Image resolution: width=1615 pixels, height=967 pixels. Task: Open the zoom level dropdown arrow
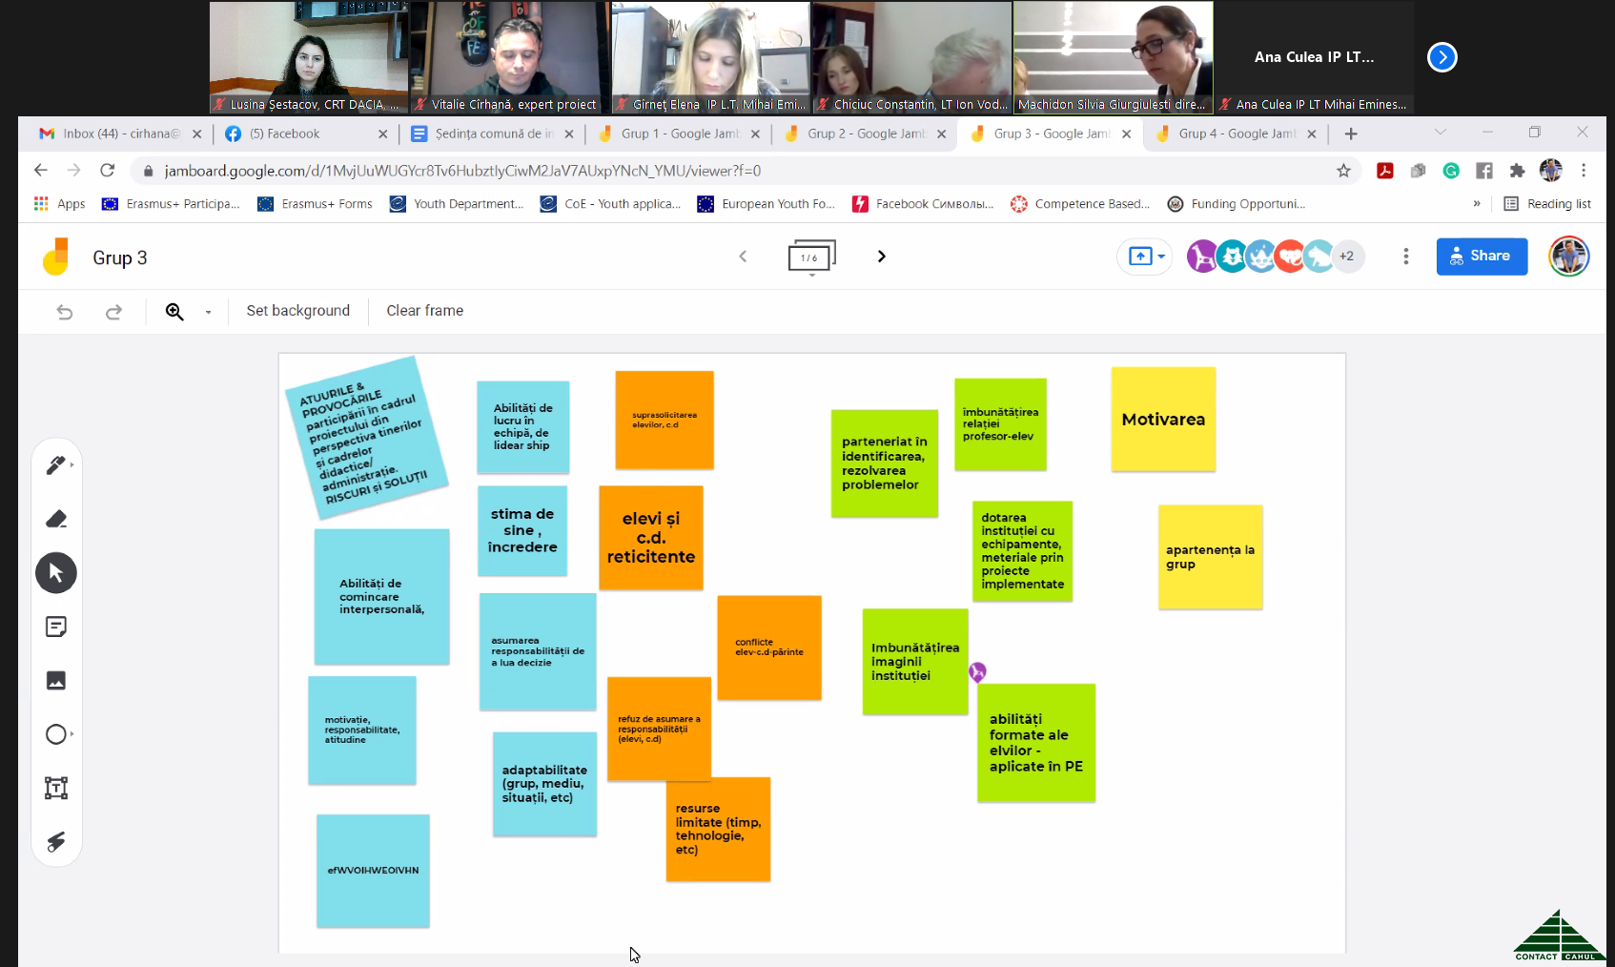(208, 312)
